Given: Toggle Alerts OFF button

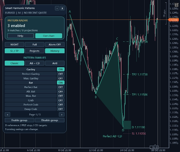Looking at the screenshot, I should [x=55, y=44].
